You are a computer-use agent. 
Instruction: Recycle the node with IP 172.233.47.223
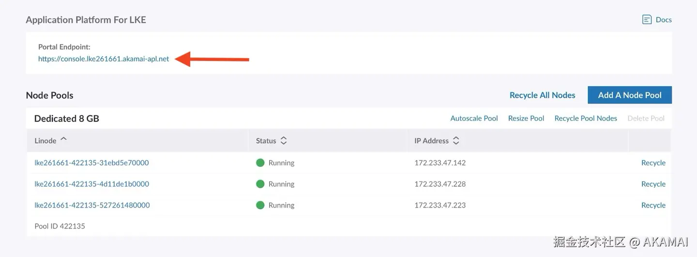[x=653, y=205]
